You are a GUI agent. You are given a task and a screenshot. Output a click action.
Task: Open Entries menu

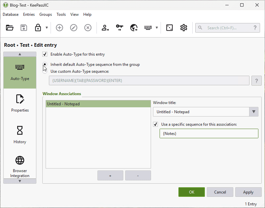click(29, 14)
